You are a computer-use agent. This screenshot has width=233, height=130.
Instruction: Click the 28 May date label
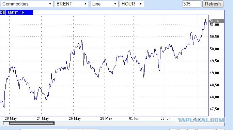tap(106, 118)
